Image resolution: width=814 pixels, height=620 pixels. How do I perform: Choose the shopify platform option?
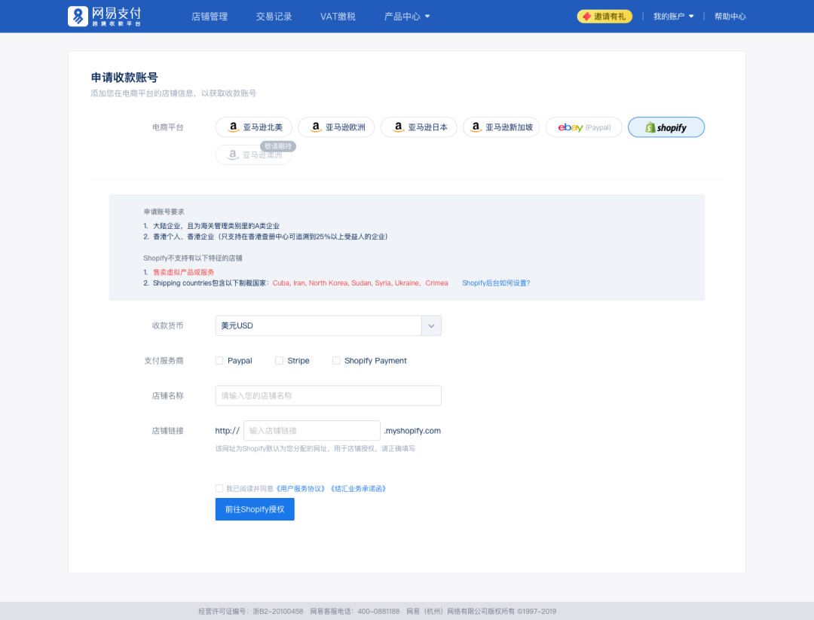click(x=666, y=127)
